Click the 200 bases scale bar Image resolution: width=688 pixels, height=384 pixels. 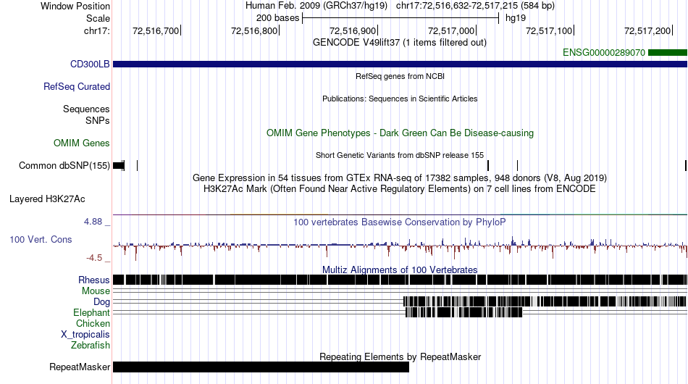tap(400, 18)
